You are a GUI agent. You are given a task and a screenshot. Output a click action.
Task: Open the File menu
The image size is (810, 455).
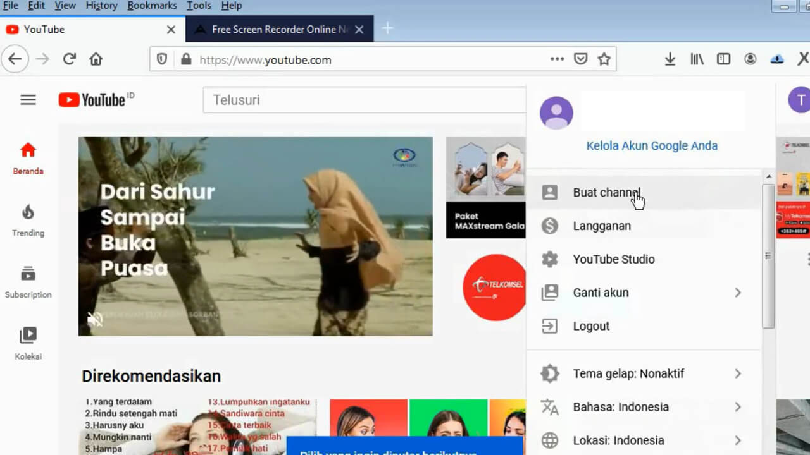coord(10,6)
